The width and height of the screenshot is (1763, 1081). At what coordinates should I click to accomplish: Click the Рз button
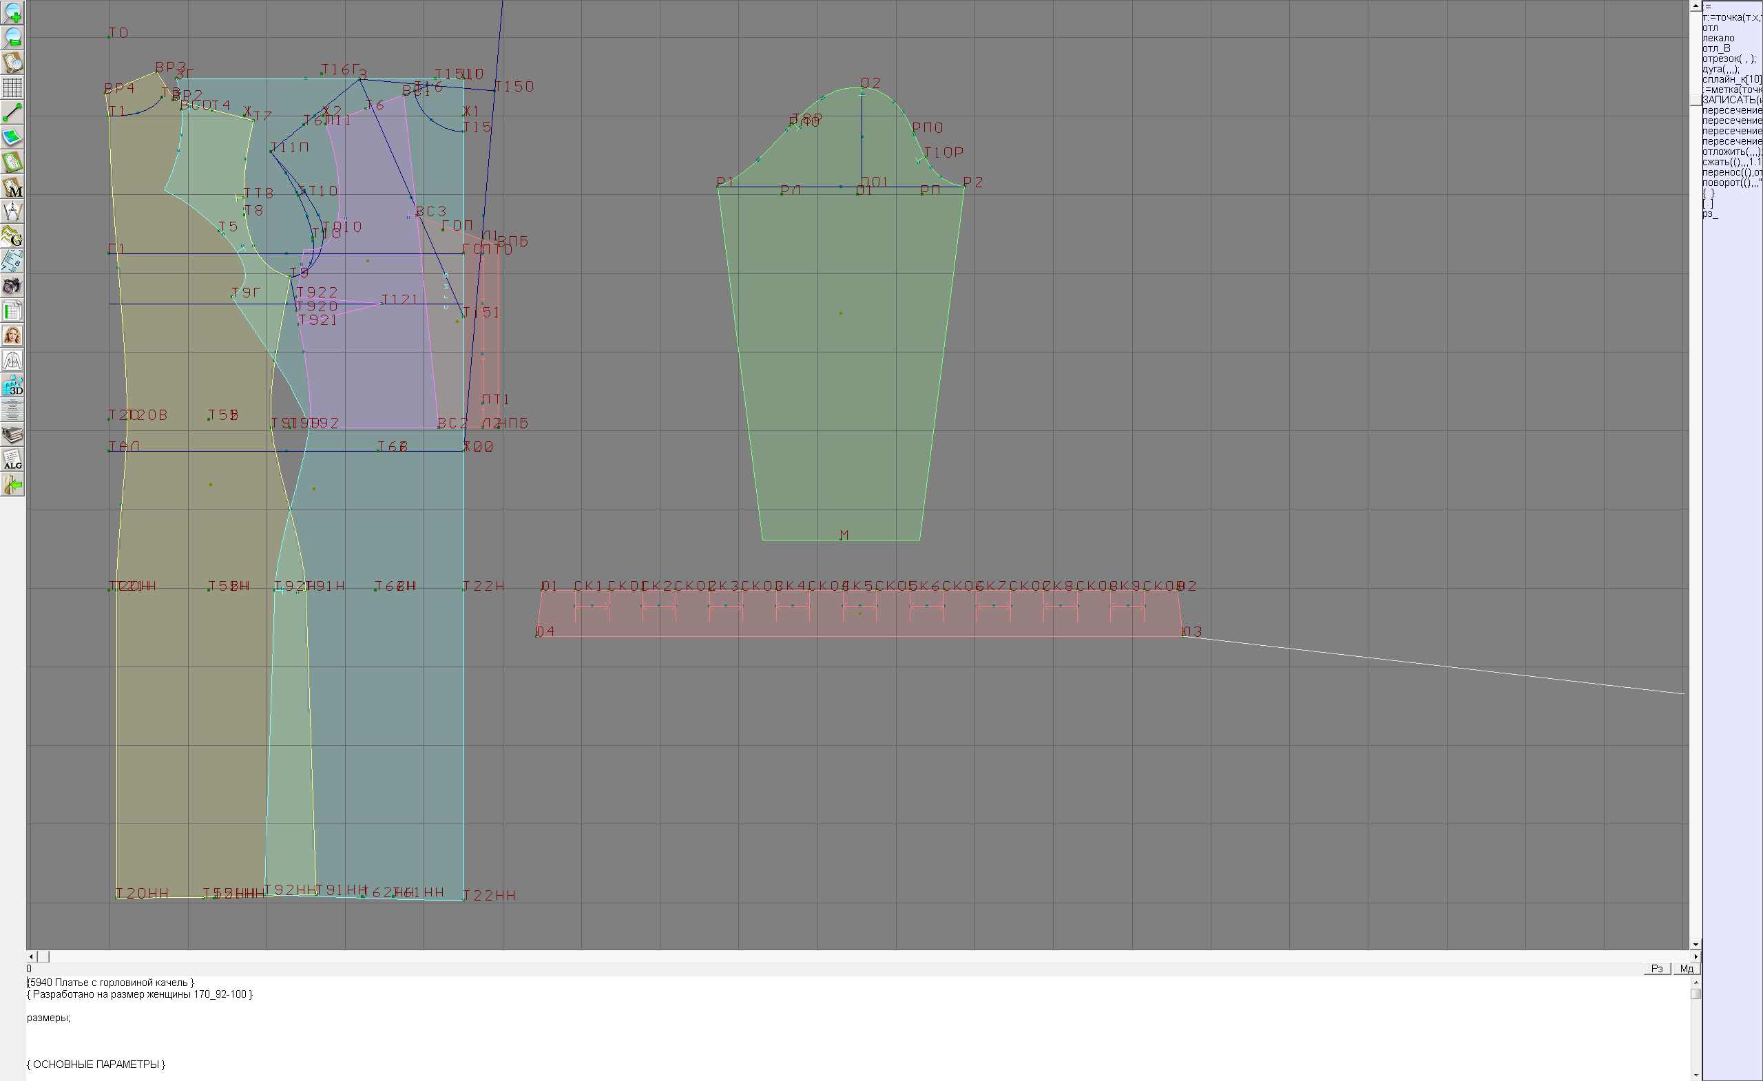click(1656, 968)
